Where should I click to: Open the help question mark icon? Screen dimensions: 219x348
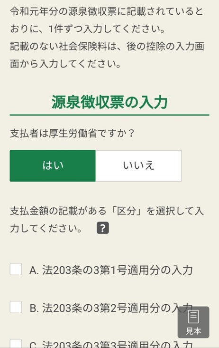point(103,228)
